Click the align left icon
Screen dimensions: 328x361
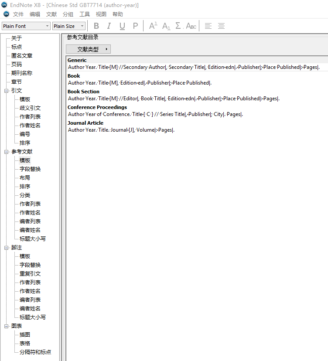[208, 26]
